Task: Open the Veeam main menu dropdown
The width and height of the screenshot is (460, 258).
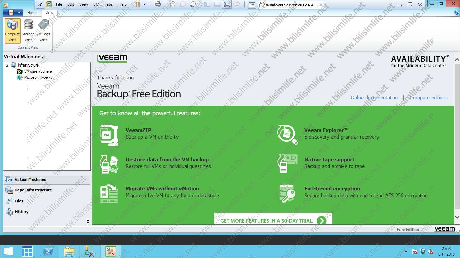Action: [13, 13]
